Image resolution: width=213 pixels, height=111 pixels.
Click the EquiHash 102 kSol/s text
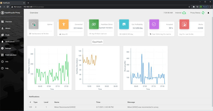point(106,28)
